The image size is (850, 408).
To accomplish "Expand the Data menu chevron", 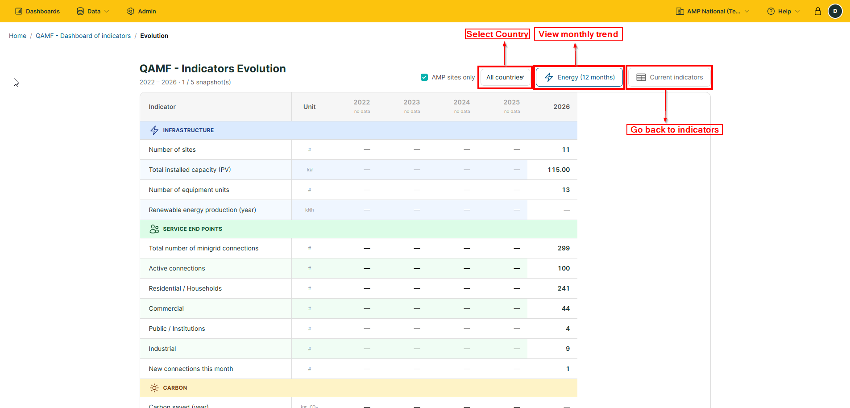I will 107,11.
